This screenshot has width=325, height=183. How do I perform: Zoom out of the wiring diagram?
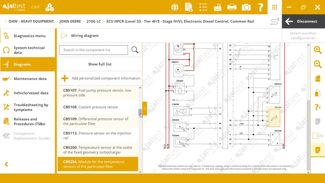[318, 64]
